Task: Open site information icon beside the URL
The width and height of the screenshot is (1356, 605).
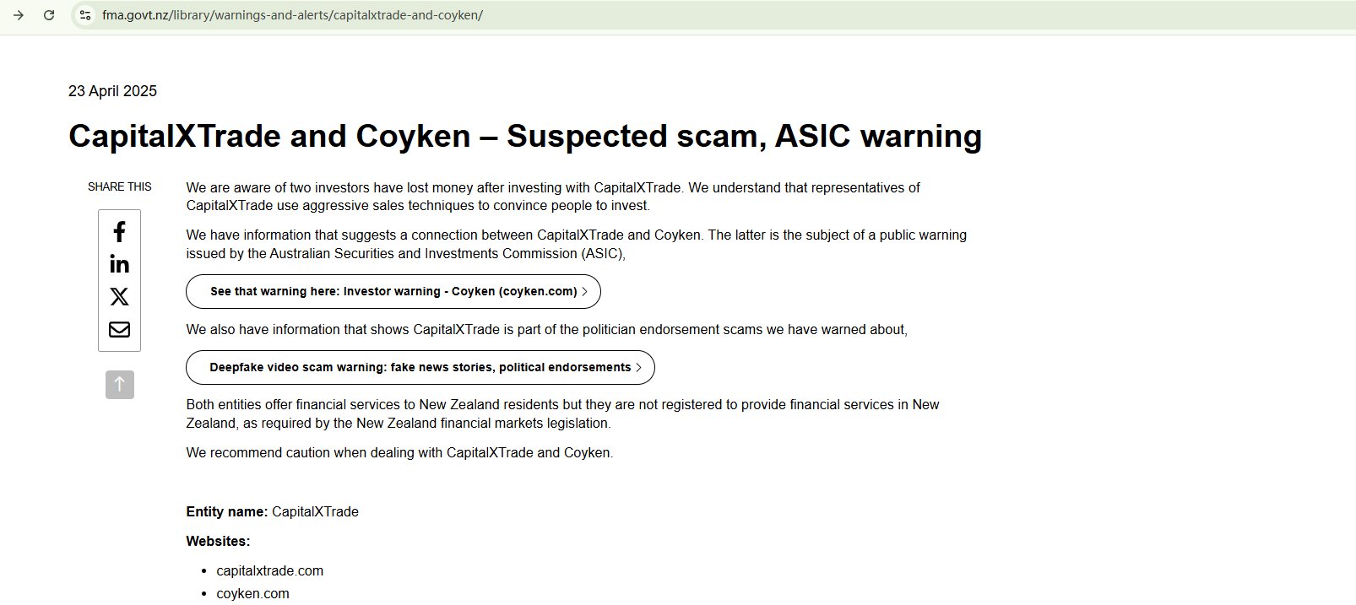Action: tap(84, 15)
